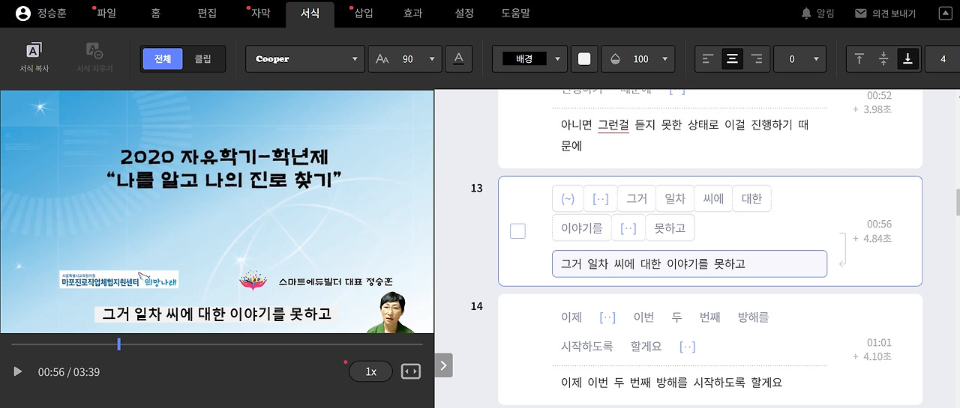Click the subtitle overlay on video preview

point(217,314)
